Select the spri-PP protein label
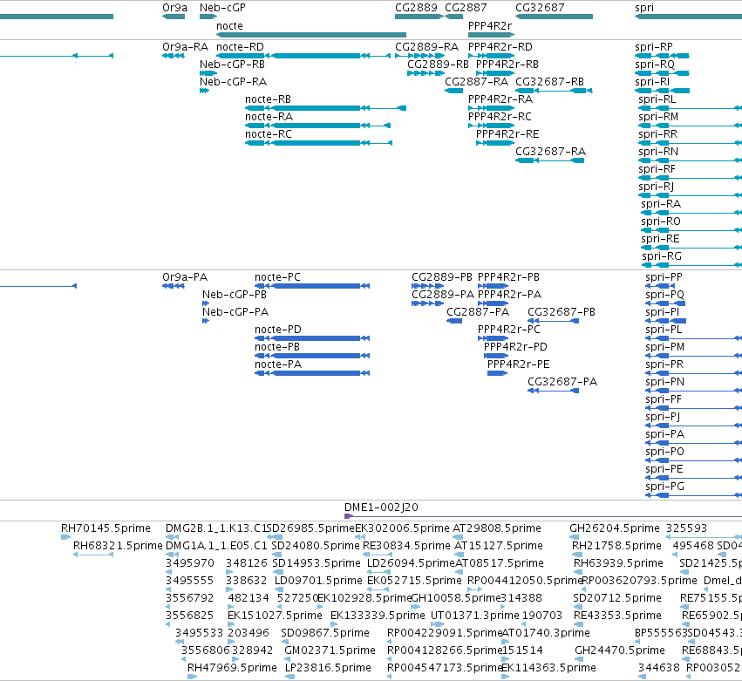The height and width of the screenshot is (681, 742). 664,277
